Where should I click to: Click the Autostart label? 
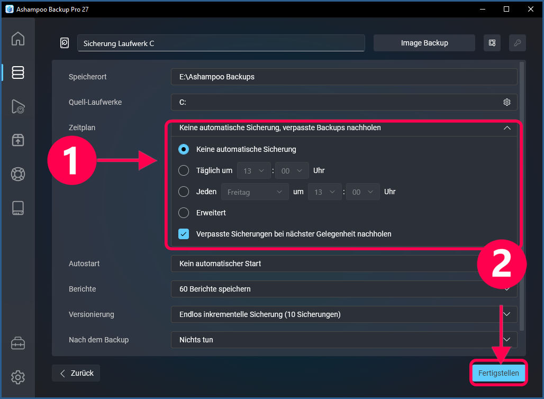click(84, 264)
